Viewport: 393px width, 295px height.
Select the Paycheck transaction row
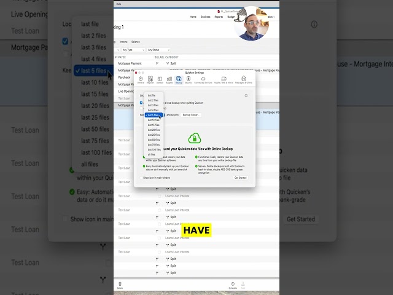click(x=124, y=77)
